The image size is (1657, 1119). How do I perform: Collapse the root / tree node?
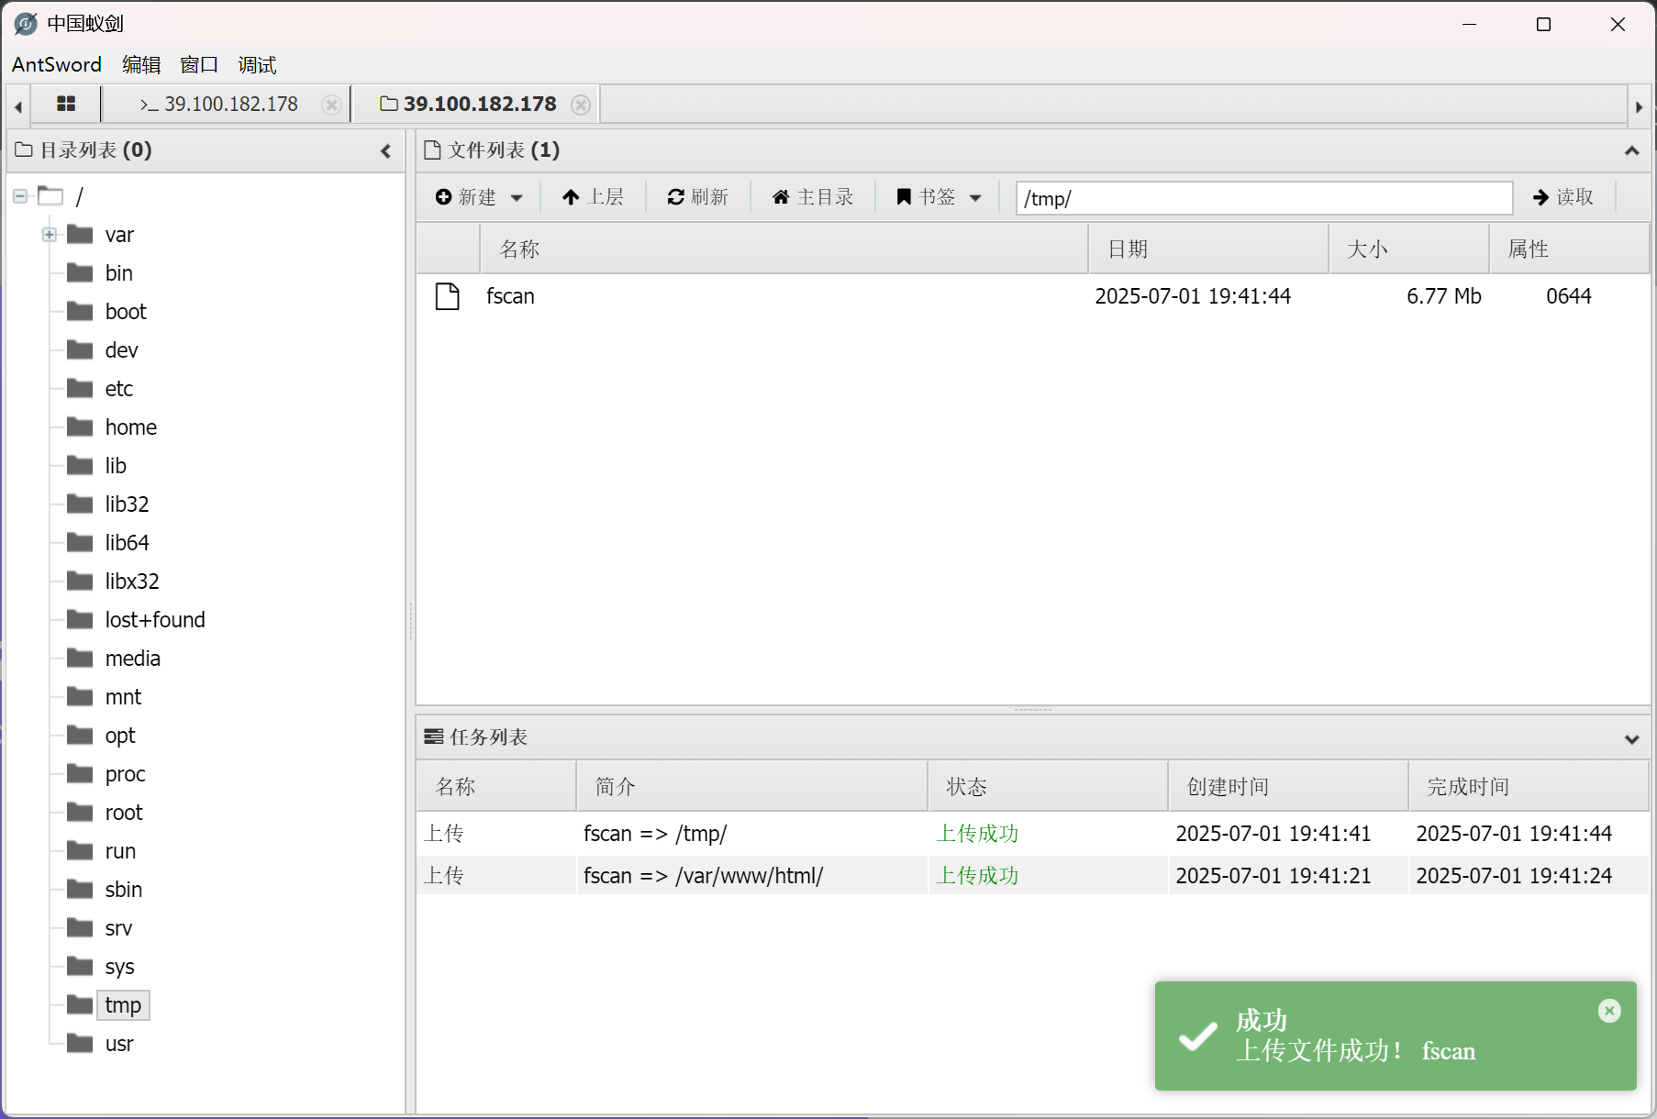(x=20, y=196)
